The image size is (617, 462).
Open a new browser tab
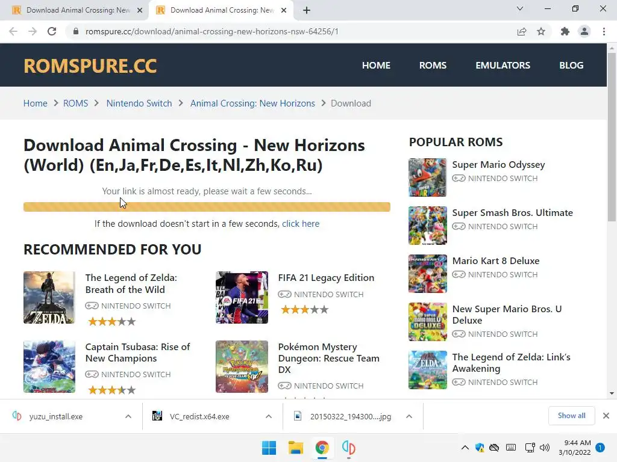point(307,10)
